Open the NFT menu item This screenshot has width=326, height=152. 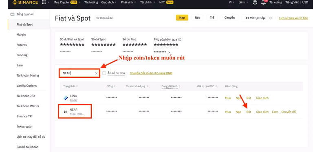(166, 2)
